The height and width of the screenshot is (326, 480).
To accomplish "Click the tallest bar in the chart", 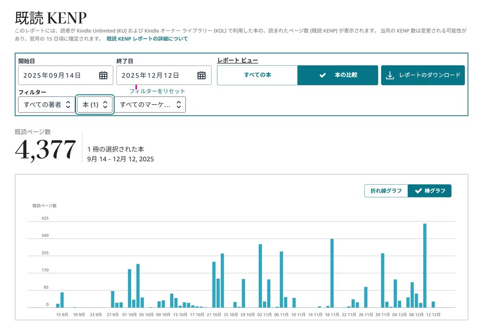I will pos(425,266).
